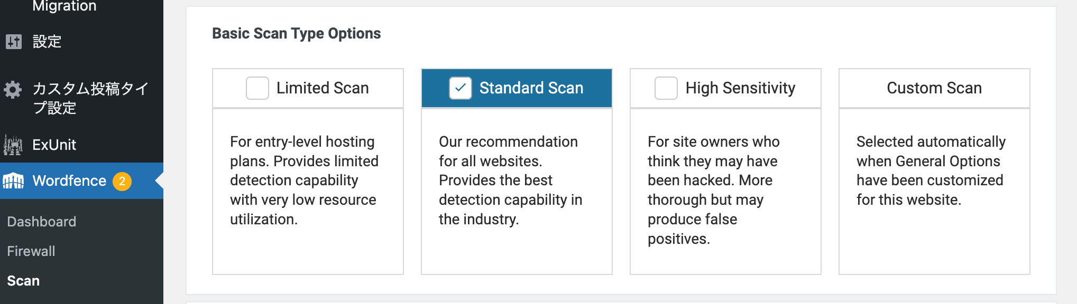Click the Migration menu item
The height and width of the screenshot is (304, 1077).
click(x=65, y=6)
